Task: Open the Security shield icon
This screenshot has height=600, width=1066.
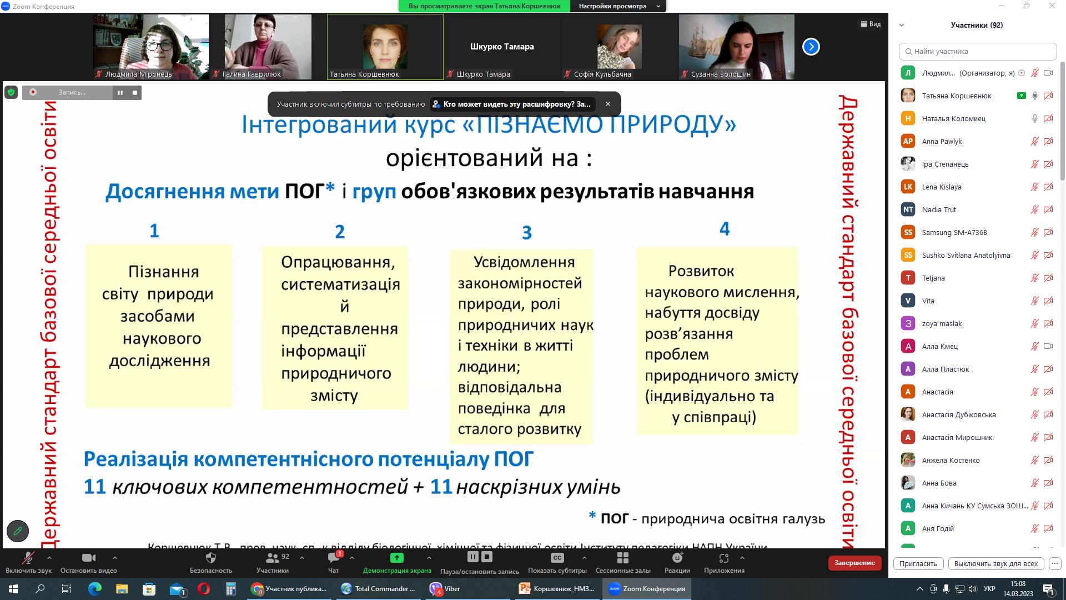Action: (x=210, y=558)
